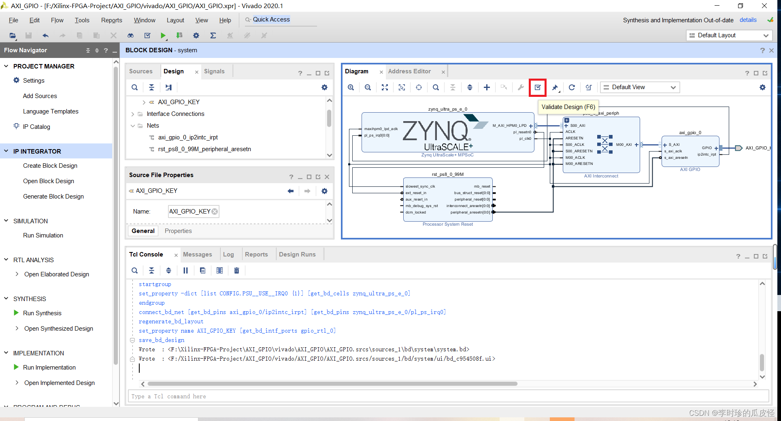The height and width of the screenshot is (421, 781).
Task: Collapse the SIMULATION section
Action: coord(6,221)
